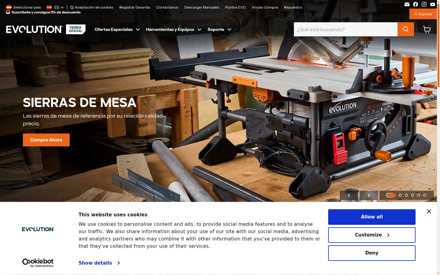This screenshot has height=275, width=440.
Task: Select the third carousel dot
Action: (406, 195)
